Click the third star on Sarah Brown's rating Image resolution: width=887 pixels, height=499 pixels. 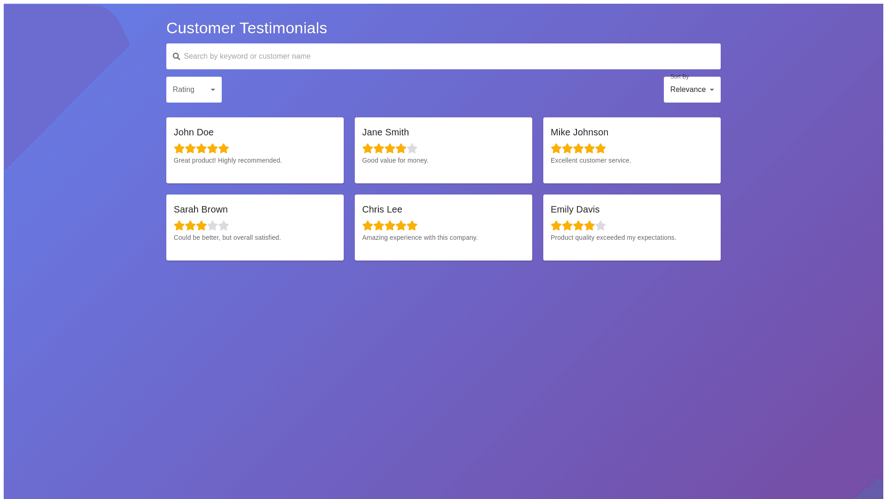pos(201,225)
